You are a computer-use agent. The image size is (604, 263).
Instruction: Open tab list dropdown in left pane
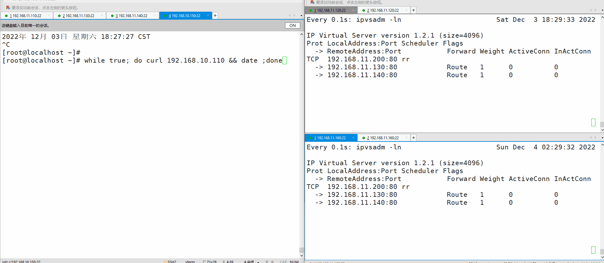(301, 16)
